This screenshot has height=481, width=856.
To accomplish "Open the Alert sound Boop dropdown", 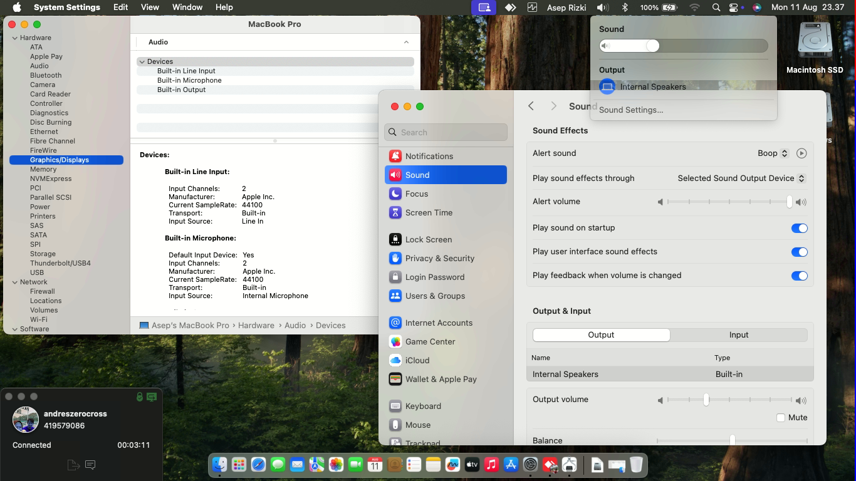I will click(x=772, y=153).
